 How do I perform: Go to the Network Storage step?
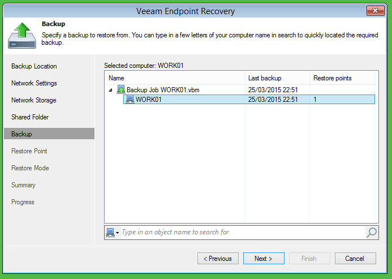point(34,100)
